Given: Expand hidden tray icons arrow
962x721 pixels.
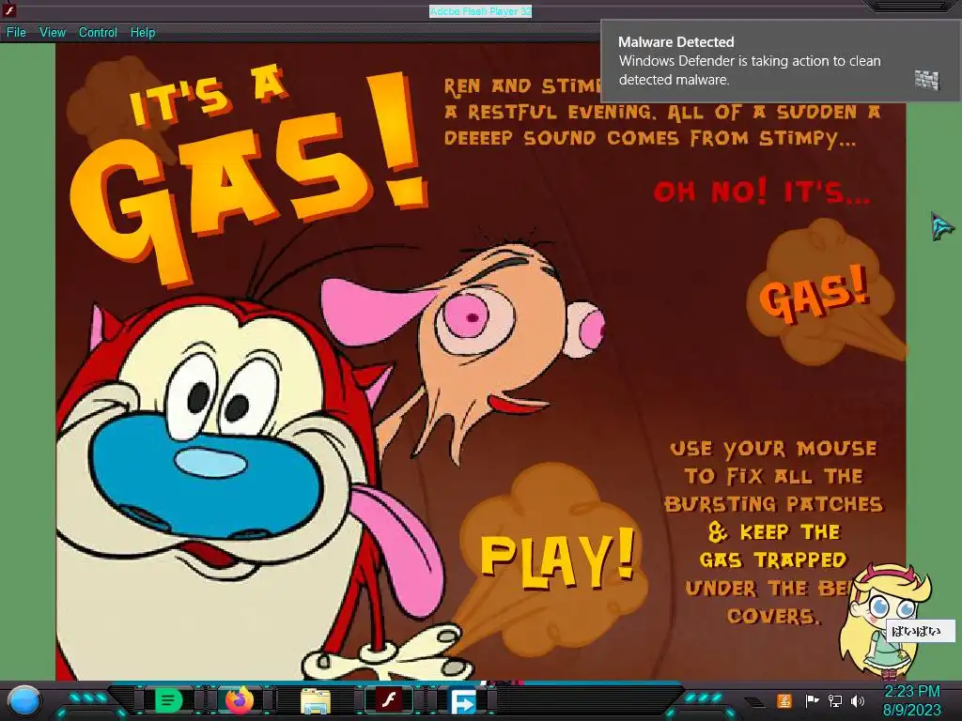Looking at the screenshot, I should click(x=754, y=701).
